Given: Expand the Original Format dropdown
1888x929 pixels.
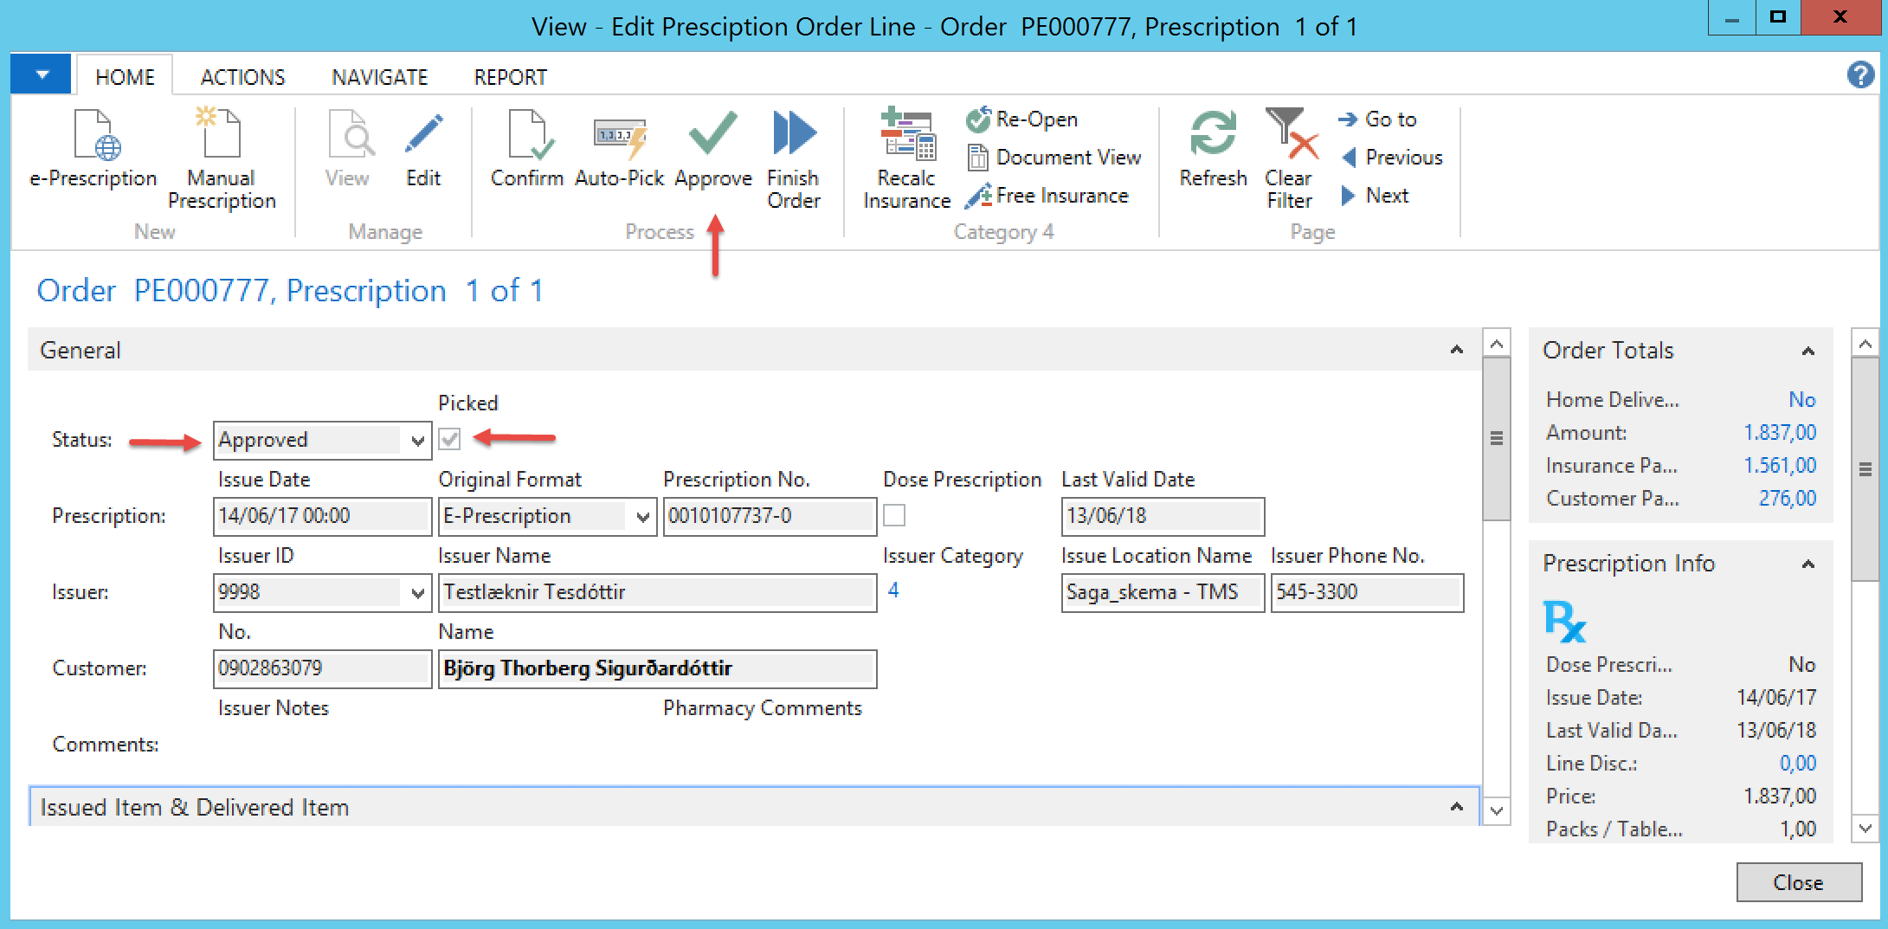Looking at the screenshot, I should tap(642, 517).
